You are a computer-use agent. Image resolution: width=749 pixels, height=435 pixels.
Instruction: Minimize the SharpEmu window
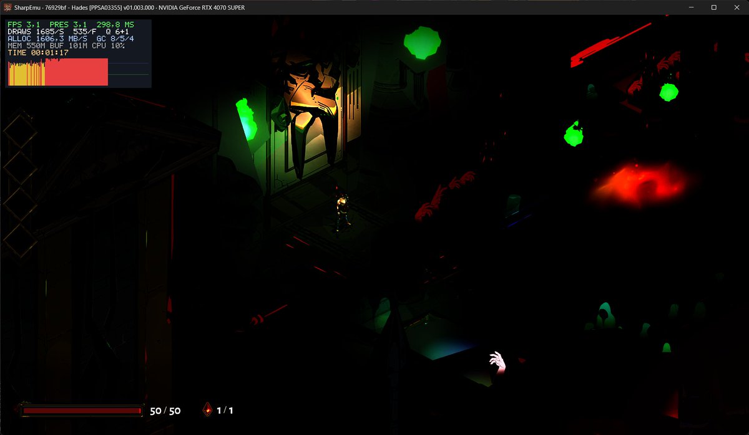(692, 7)
